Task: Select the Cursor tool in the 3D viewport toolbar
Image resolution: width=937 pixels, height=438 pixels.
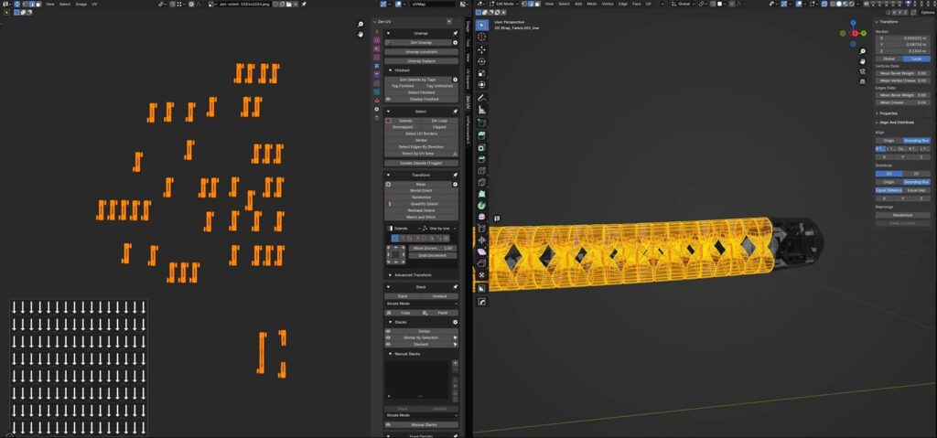Action: coord(481,37)
